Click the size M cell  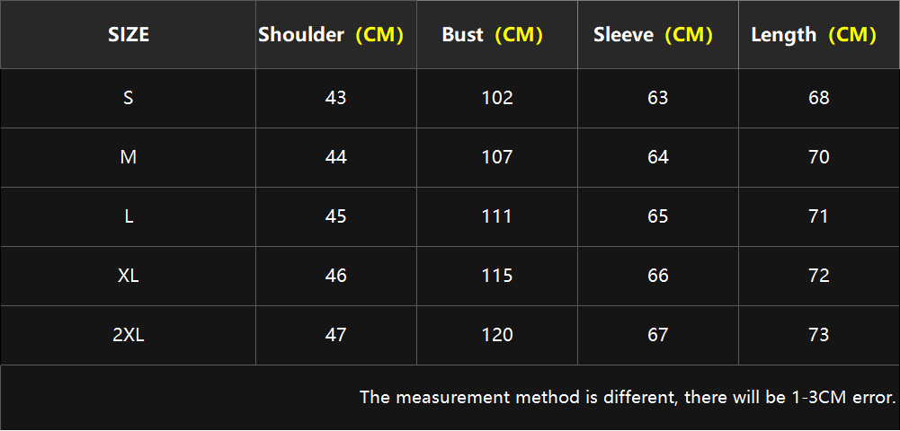(128, 158)
